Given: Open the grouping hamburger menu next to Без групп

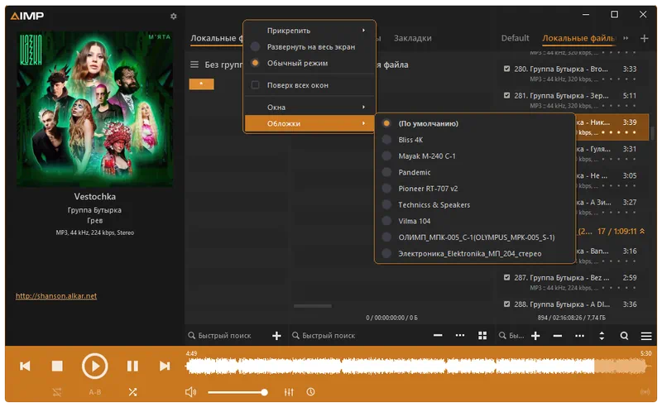Looking at the screenshot, I should coord(194,65).
